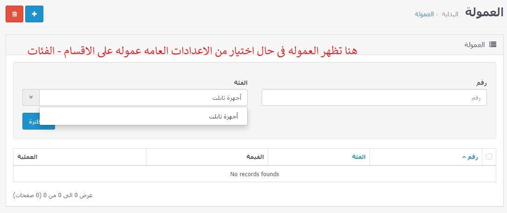
Task: Click the pagination summary text عرض 0 الى 0
Action: pos(53,195)
